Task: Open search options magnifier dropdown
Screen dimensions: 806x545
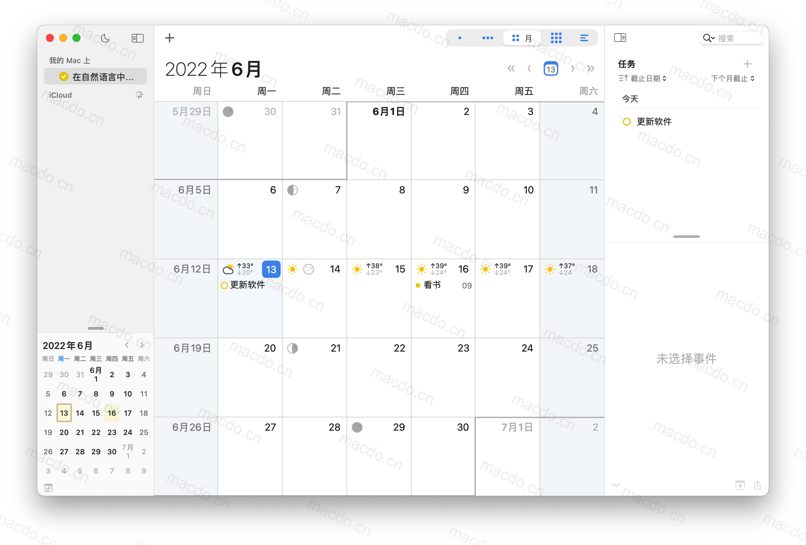Action: coord(709,38)
